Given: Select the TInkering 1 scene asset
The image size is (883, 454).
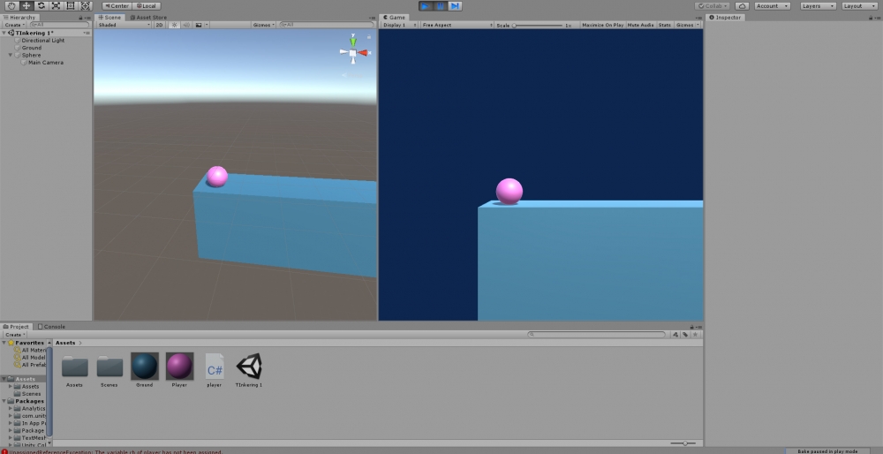Looking at the screenshot, I should 249,370.
